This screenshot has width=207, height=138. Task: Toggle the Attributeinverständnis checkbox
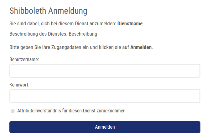pos(13,111)
